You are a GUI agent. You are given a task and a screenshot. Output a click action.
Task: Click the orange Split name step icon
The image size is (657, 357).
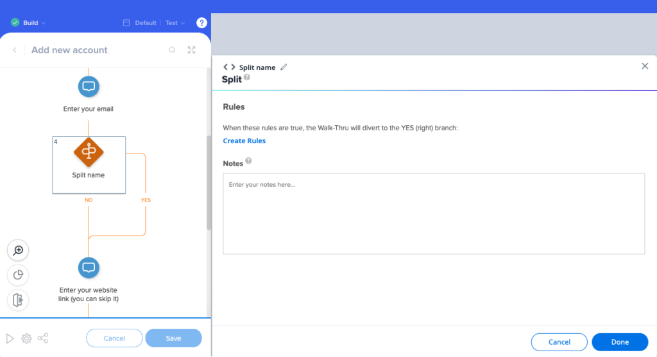(x=89, y=152)
